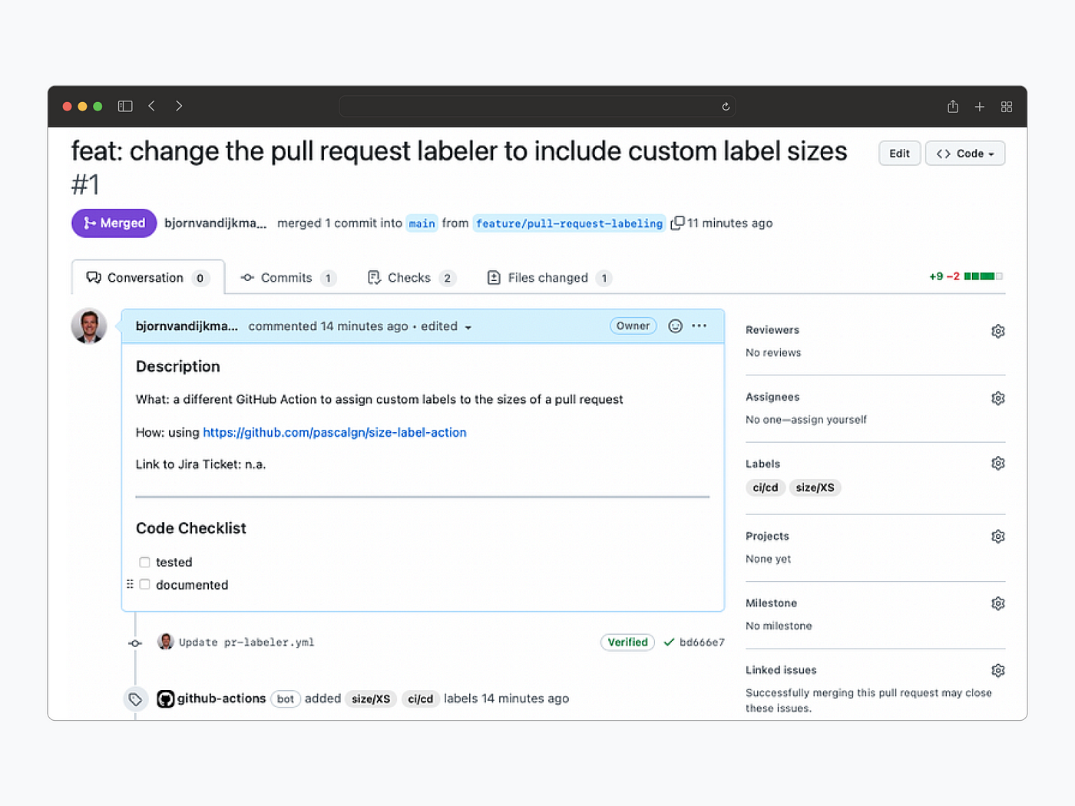Open the github-actions bot profile
Screen dimensions: 1075x806
pyautogui.click(x=221, y=699)
